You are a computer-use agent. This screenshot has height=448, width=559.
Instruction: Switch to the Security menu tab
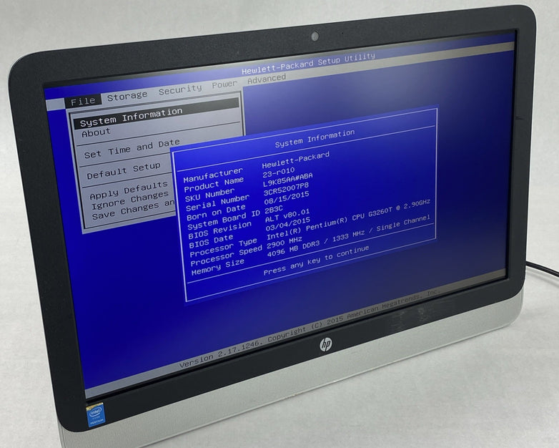click(x=179, y=89)
